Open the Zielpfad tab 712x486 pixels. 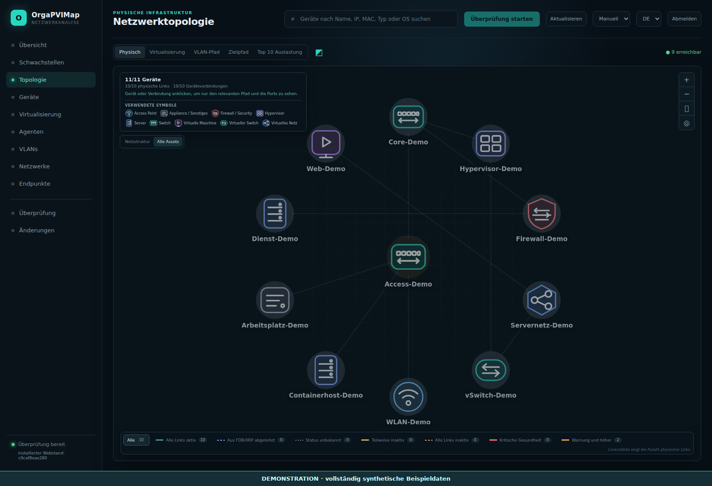[x=239, y=52]
